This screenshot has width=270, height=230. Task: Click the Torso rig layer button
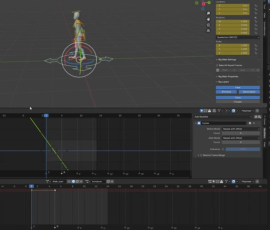238,98
